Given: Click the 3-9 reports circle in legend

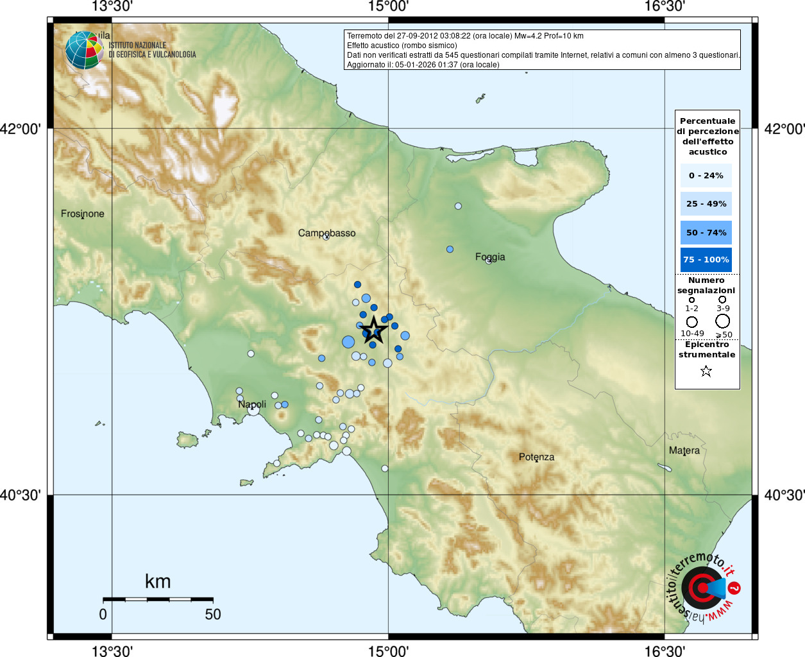Looking at the screenshot, I should coord(722,299).
